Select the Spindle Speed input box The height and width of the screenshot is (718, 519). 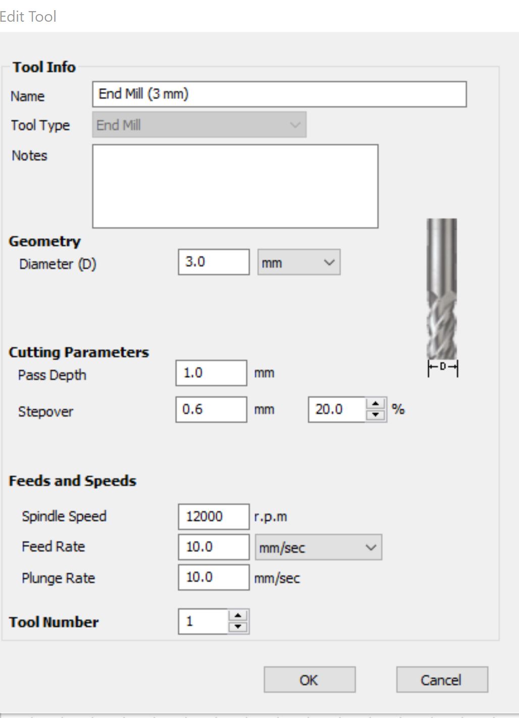point(213,516)
